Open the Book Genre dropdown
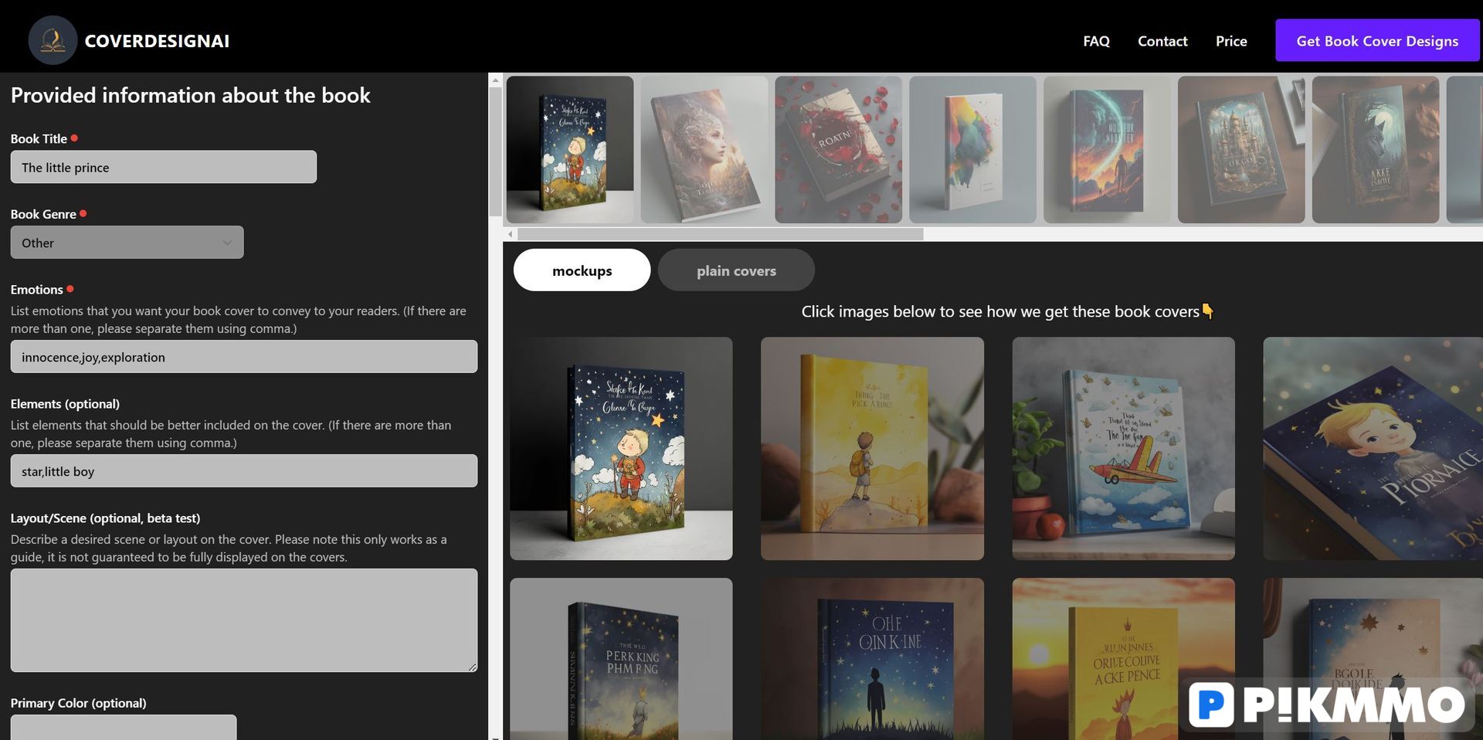The image size is (1483, 740). tap(127, 243)
